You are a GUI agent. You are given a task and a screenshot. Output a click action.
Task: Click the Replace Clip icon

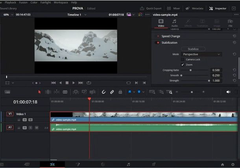coord(92,92)
